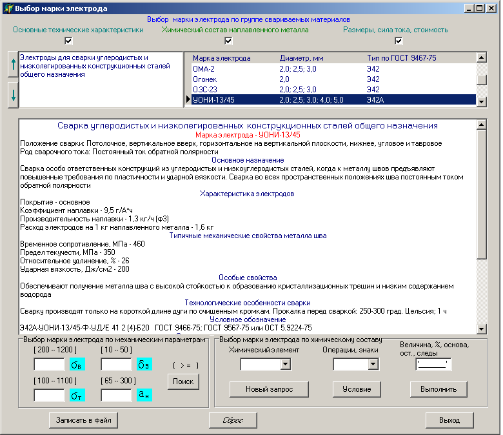Click the cyan σв tensile strength label
The image size is (503, 435).
[77, 365]
